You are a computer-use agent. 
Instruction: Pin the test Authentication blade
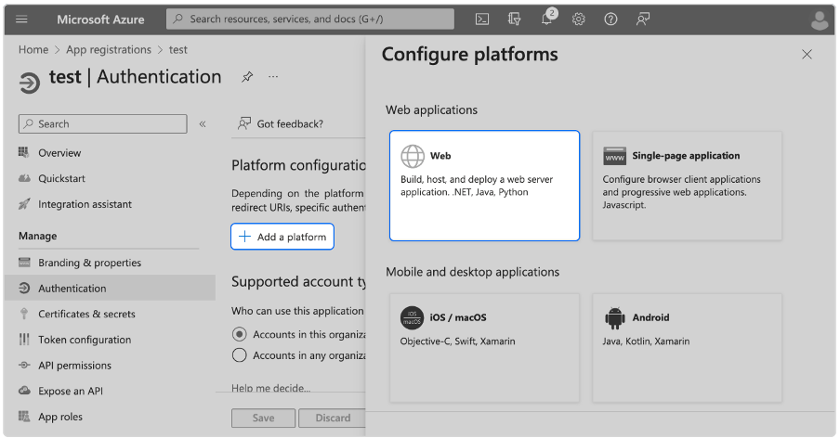tap(247, 77)
